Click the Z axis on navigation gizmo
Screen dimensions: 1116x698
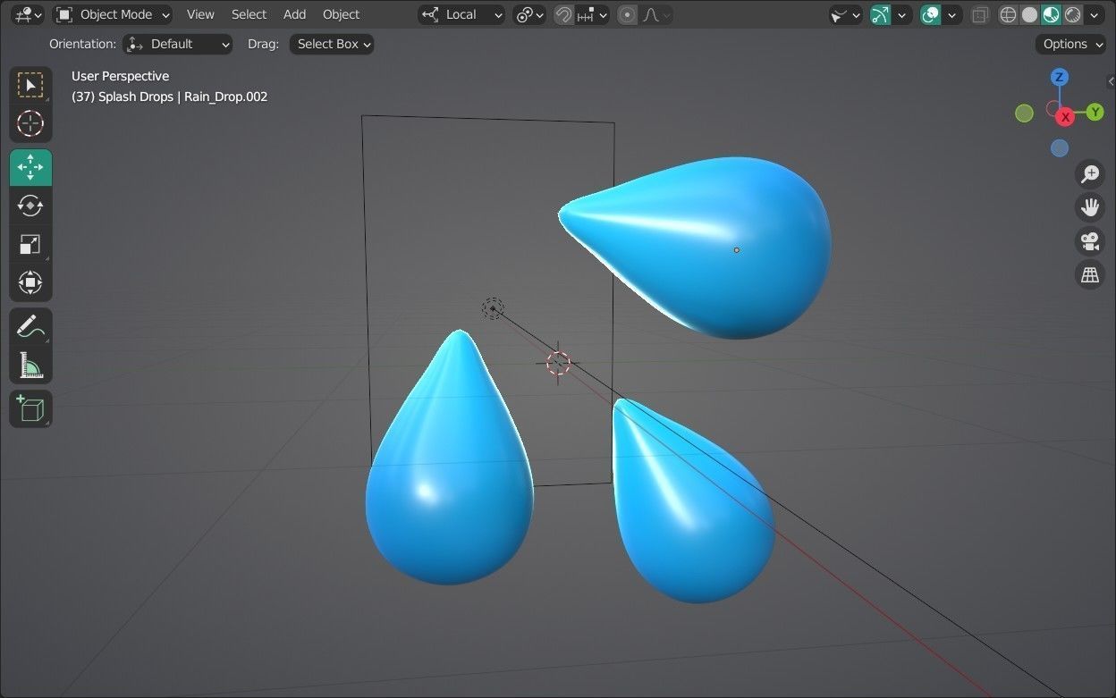pyautogui.click(x=1060, y=78)
